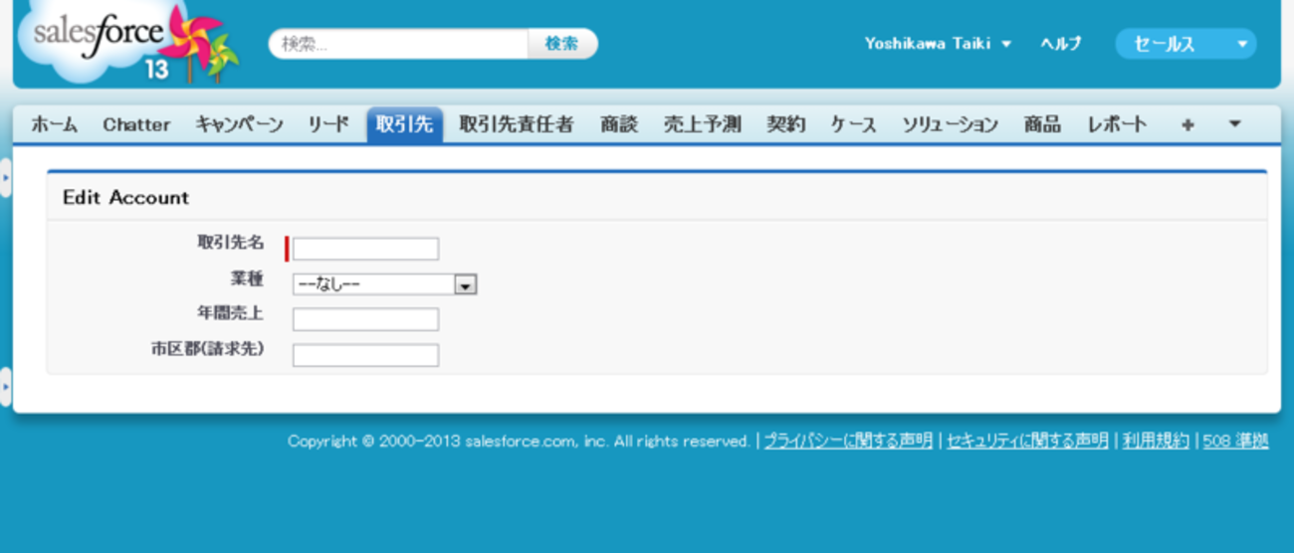Go to the 契約 tab
Image resolution: width=1294 pixels, height=553 pixels.
[x=785, y=125]
